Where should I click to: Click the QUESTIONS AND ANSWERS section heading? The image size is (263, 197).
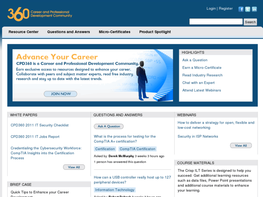click(118, 115)
